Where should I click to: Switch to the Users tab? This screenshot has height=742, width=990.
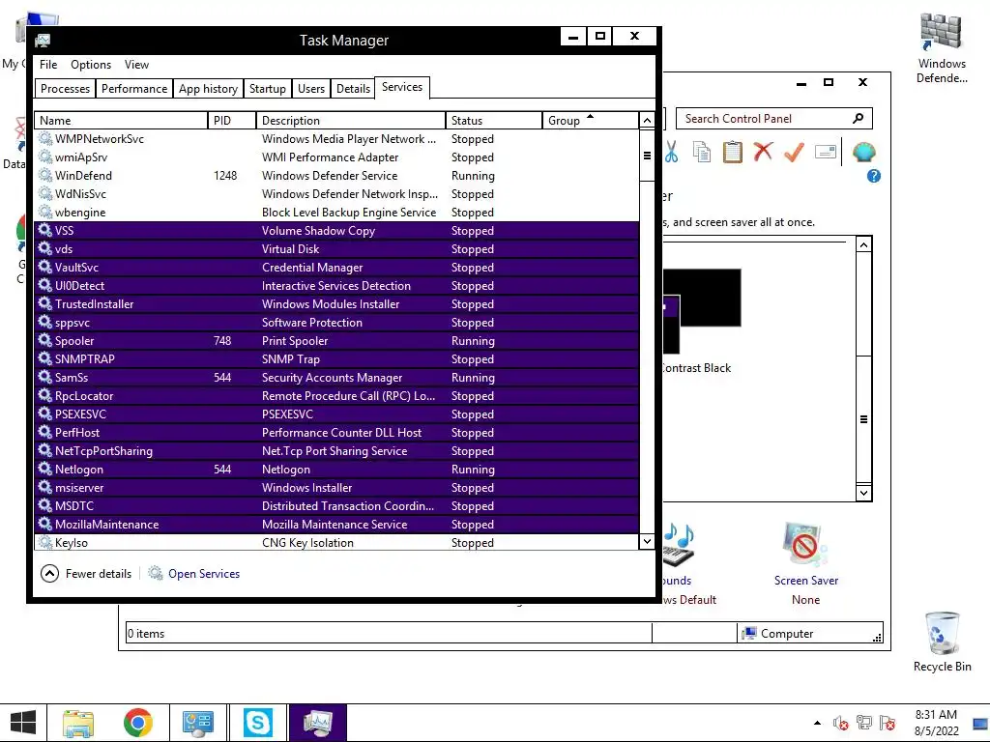coord(311,88)
